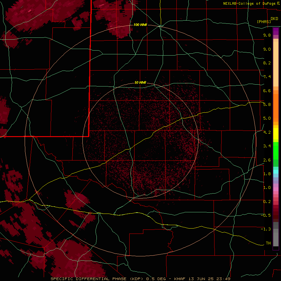Select the 4.2 scale value
281x281 pixels.
[267, 132]
